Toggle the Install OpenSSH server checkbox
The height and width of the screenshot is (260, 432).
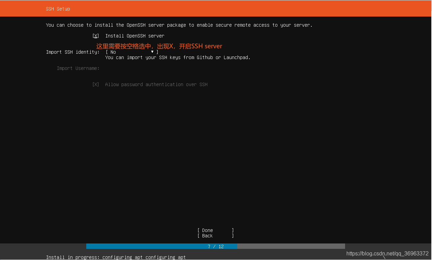[x=96, y=36]
